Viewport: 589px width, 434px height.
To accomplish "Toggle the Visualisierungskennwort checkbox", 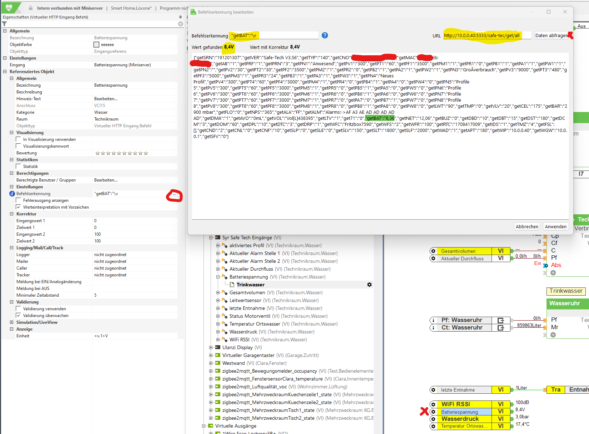I will [19, 146].
